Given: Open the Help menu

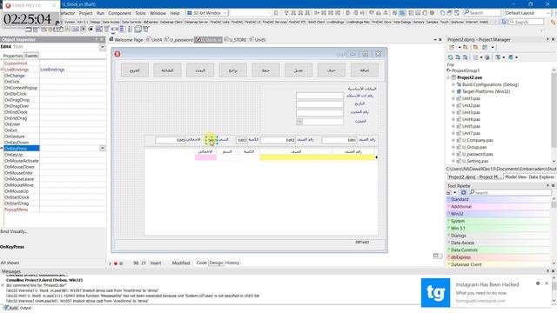Looking at the screenshot, I should coord(175,13).
